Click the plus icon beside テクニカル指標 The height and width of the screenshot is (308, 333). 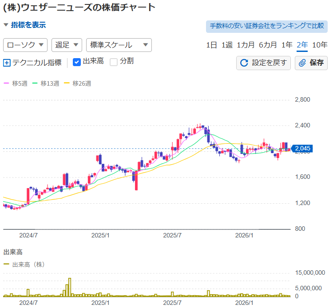click(7, 63)
